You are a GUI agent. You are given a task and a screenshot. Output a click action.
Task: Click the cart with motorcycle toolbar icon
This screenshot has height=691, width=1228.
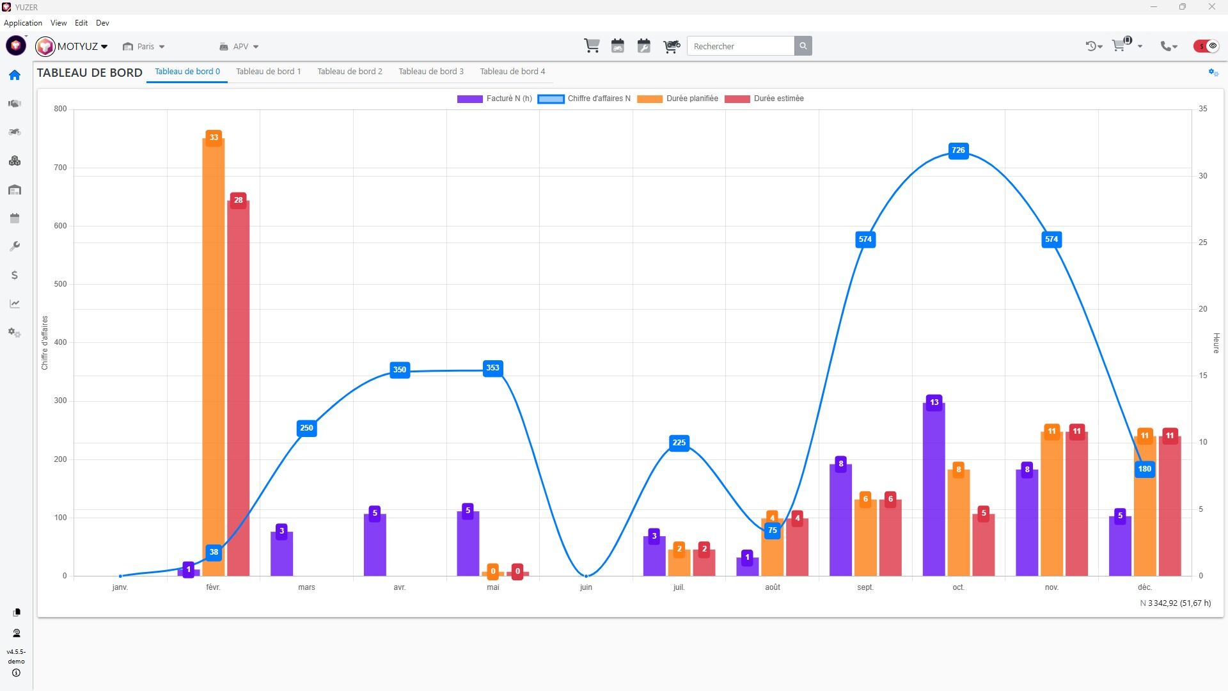point(671,46)
